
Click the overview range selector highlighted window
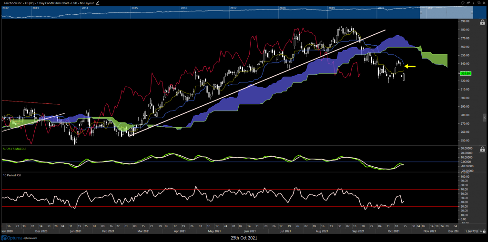(446, 12)
